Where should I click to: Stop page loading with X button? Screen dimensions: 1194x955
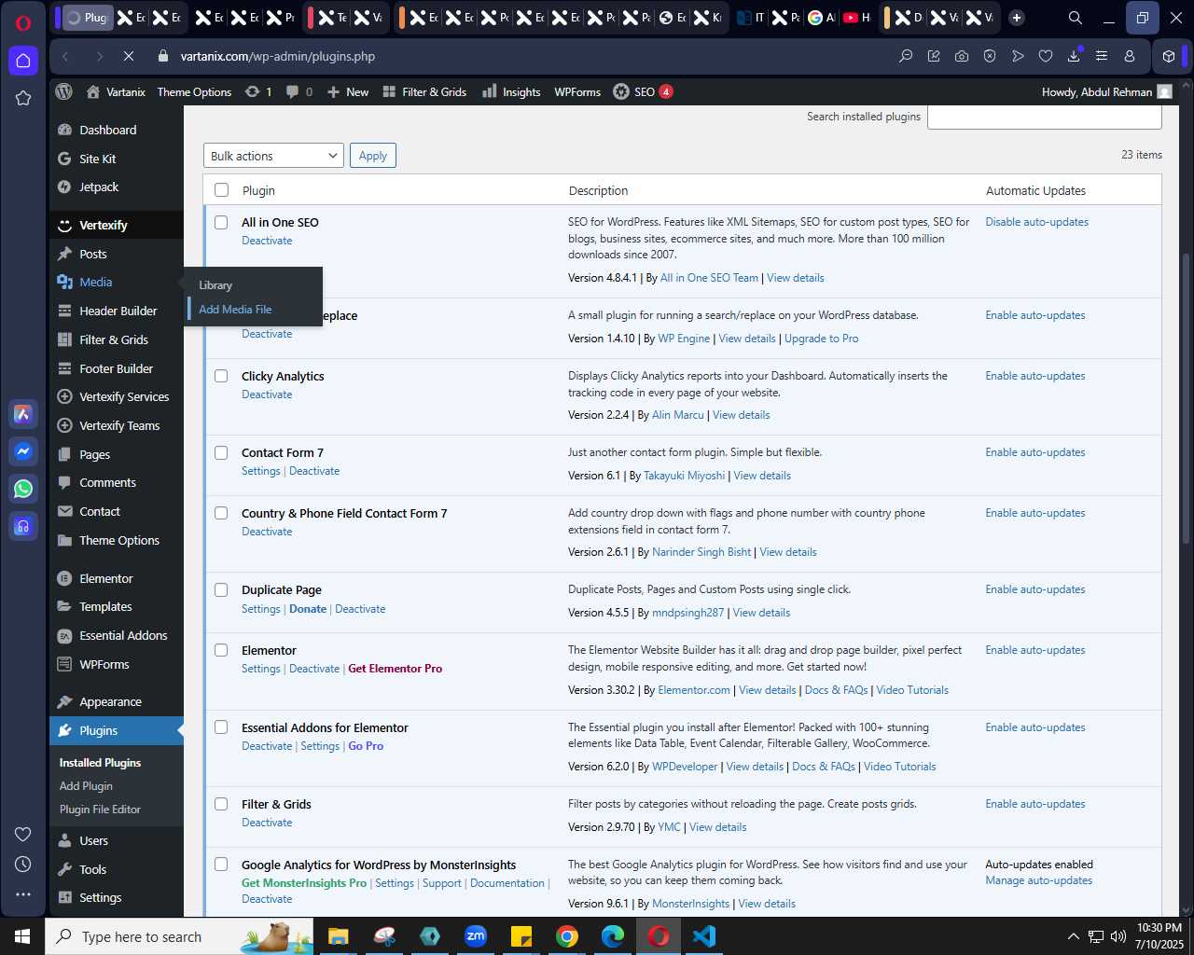pos(129,56)
